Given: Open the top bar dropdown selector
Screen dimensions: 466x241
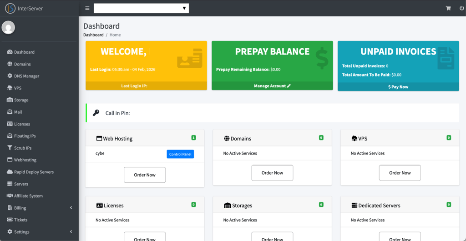Looking at the screenshot, I should click(x=142, y=8).
